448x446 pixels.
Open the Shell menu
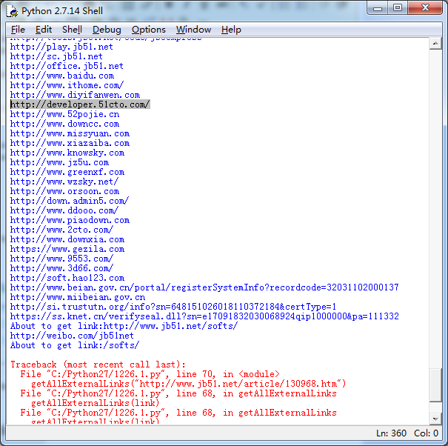pos(72,30)
